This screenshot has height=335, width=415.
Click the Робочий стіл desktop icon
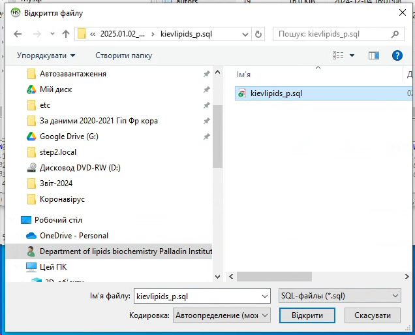26,220
